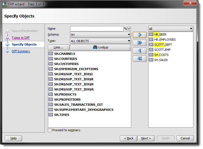Select SH.SUPPLEMENTARY_DEMOGRAPHICS row text
The image size is (203, 149).
click(x=84, y=110)
